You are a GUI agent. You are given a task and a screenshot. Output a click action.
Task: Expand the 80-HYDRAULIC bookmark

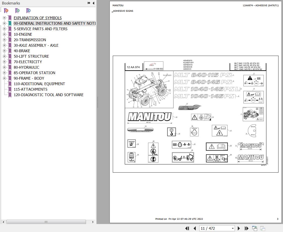(4, 67)
